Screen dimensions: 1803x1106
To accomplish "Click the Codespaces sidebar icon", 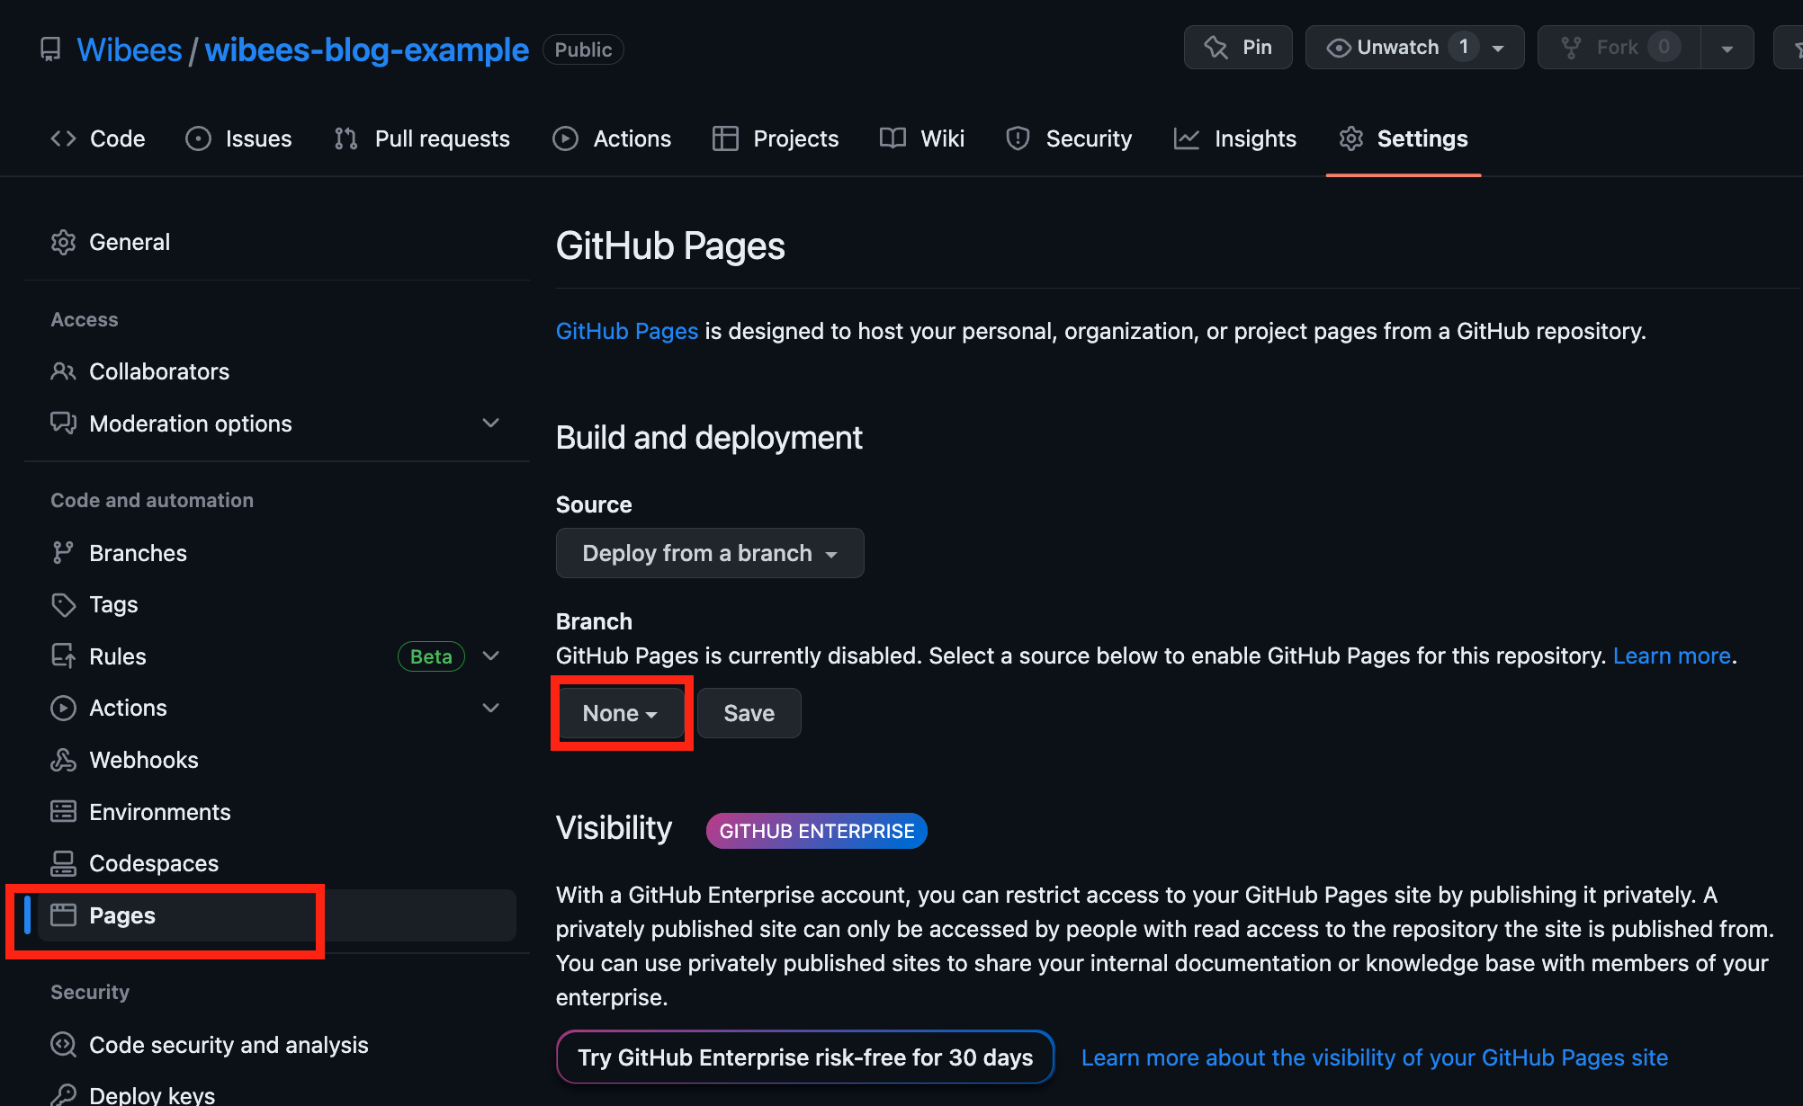I will (x=63, y=863).
